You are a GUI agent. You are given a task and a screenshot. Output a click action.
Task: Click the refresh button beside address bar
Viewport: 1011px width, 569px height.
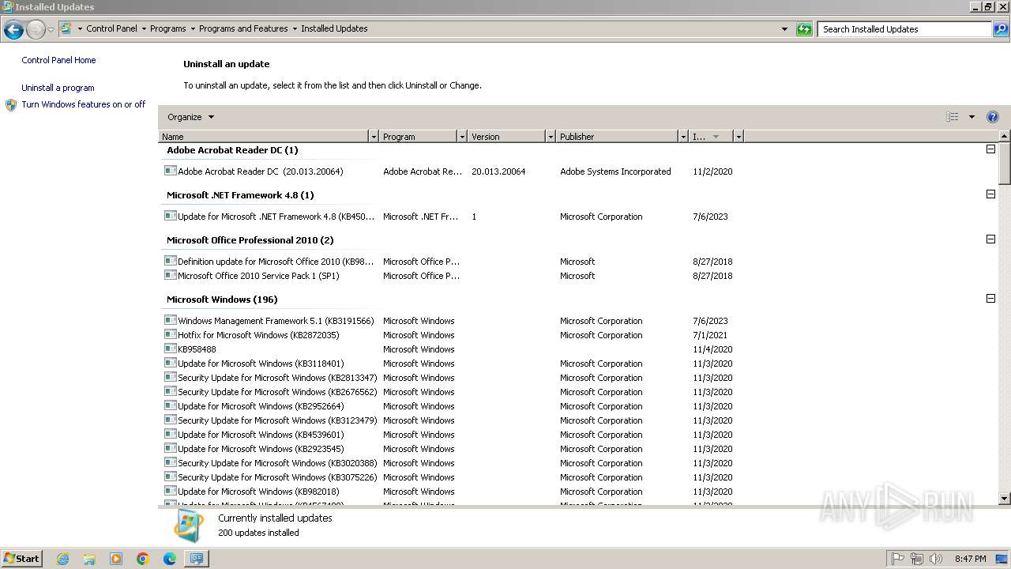point(804,29)
